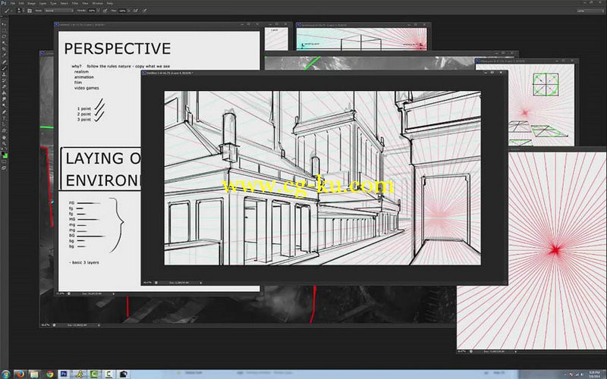Open the Windows Start menu

tap(5, 374)
